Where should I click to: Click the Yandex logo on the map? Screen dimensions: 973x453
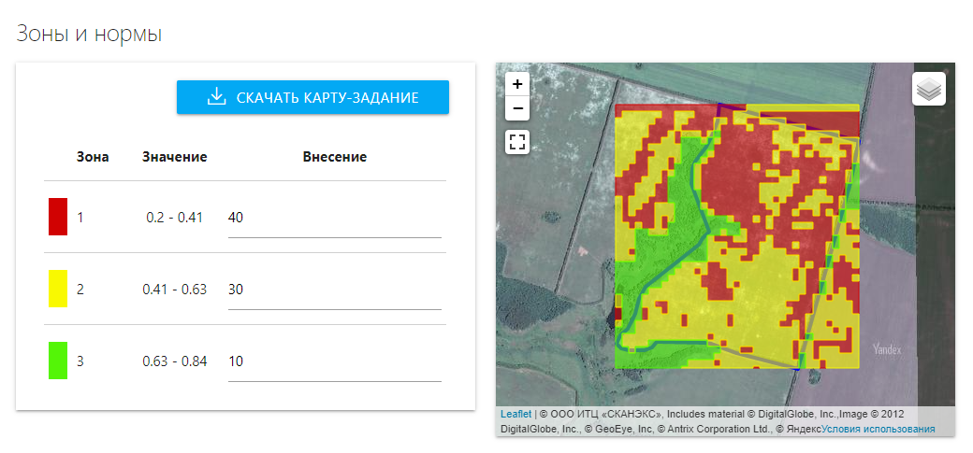pos(887,349)
